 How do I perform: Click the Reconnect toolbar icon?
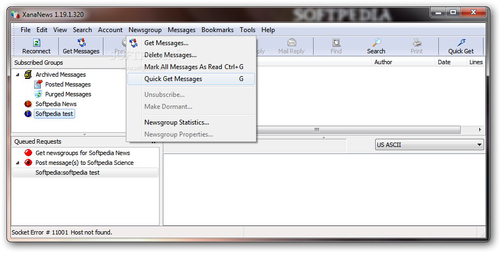[x=36, y=43]
